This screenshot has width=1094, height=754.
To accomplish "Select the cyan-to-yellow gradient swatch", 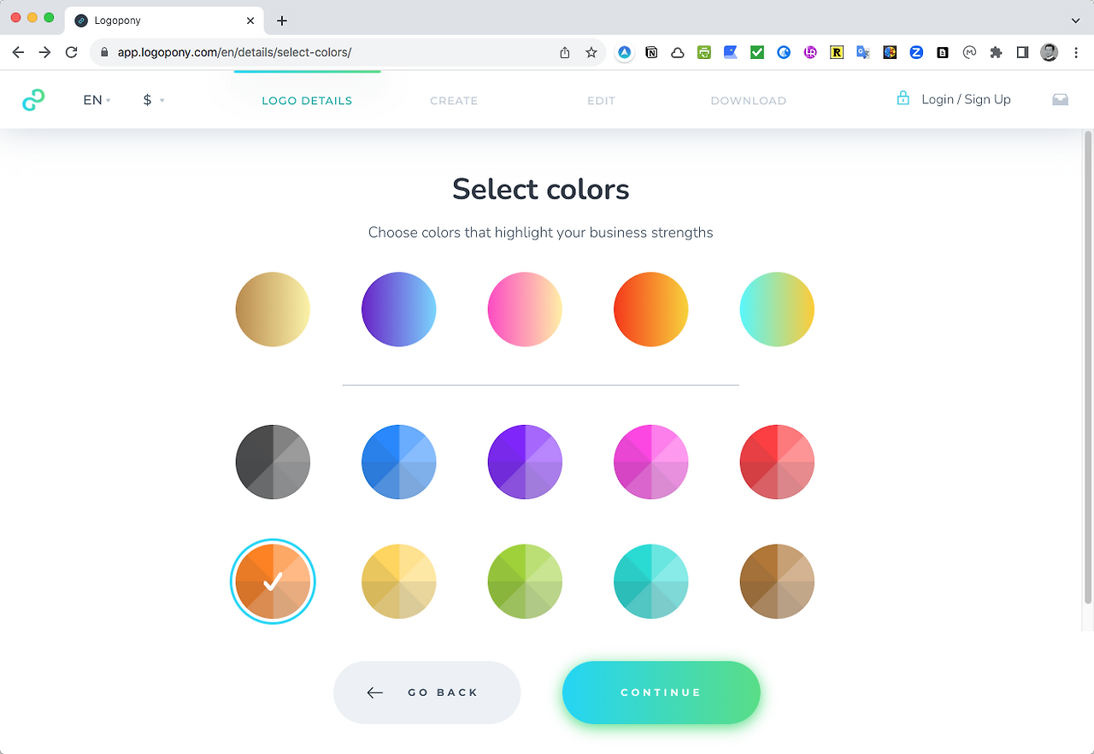I will [x=777, y=309].
